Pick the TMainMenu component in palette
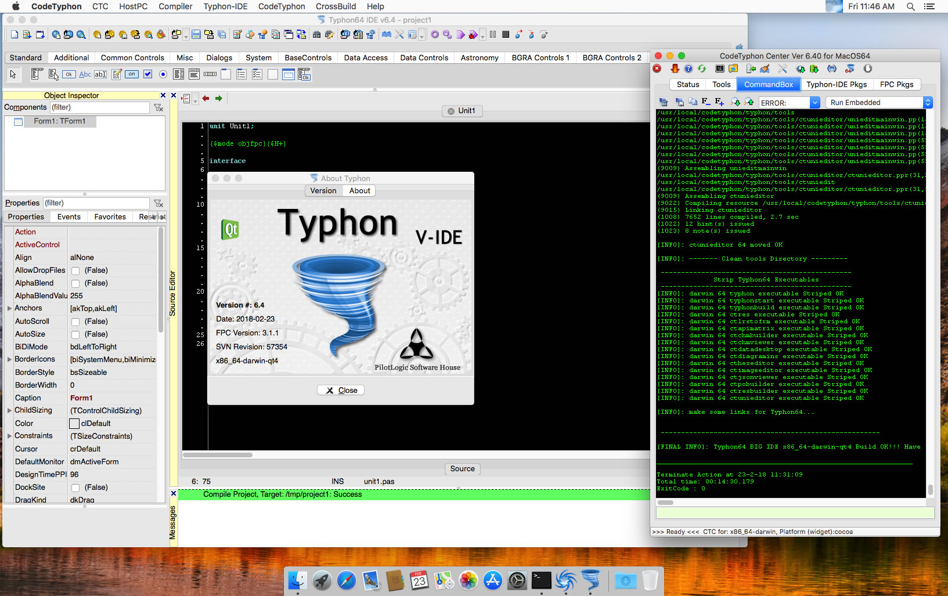This screenshot has width=948, height=596. click(x=38, y=74)
